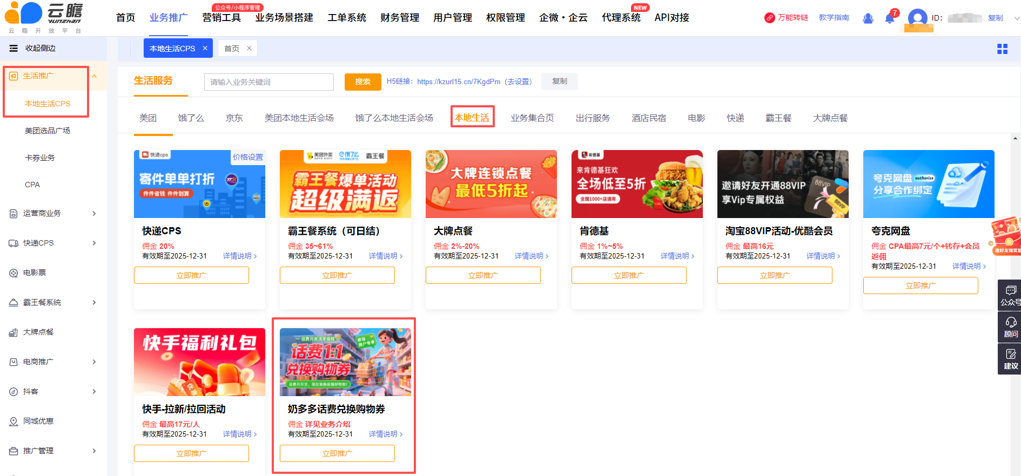This screenshot has width=1021, height=476.
Task: Open 建议 feedback widget
Action: pyautogui.click(x=1010, y=359)
